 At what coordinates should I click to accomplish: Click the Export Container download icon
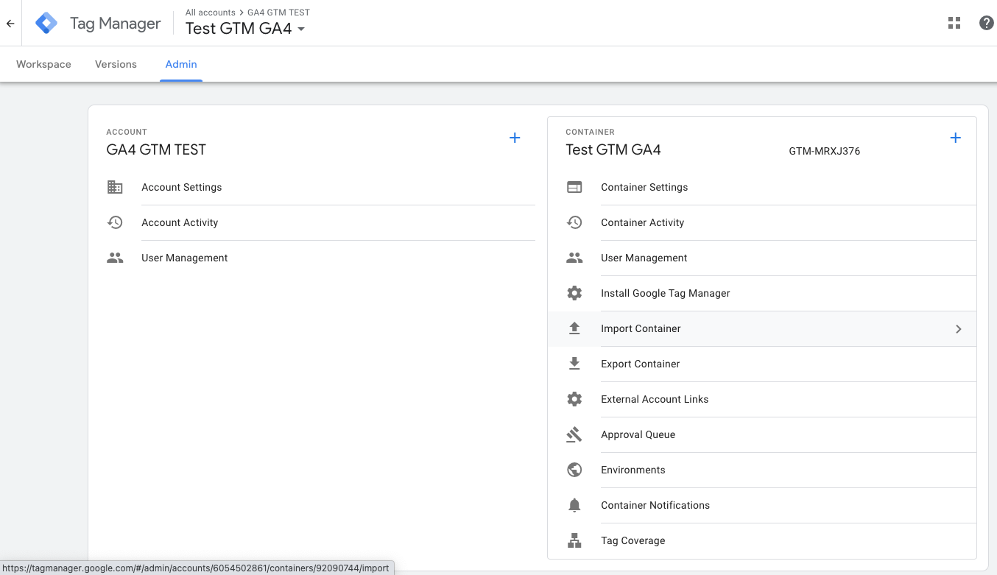tap(574, 364)
